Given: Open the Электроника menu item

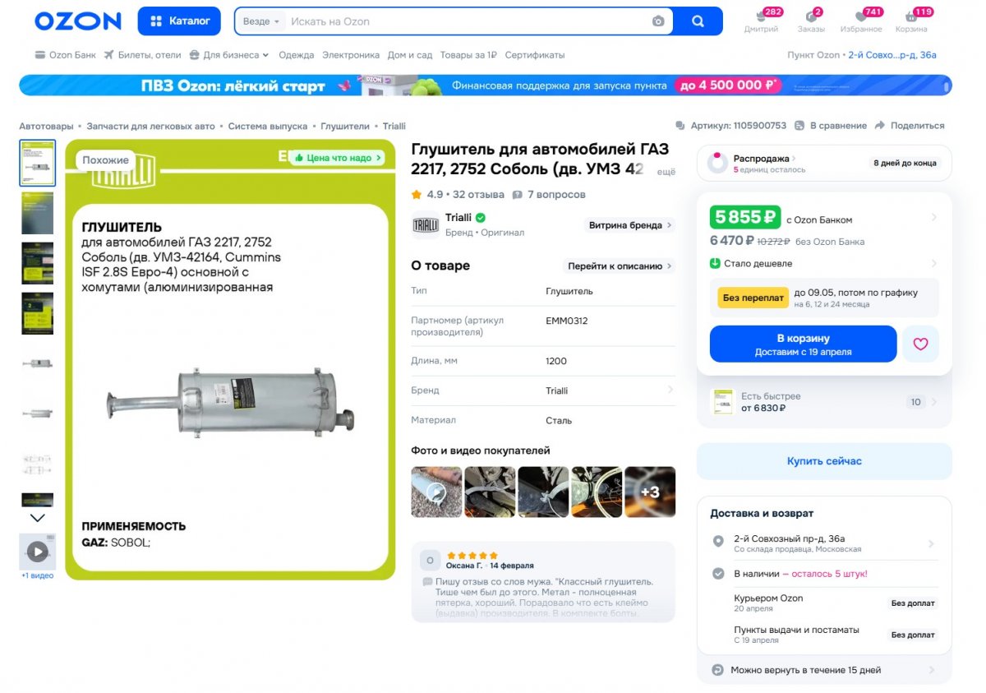Looking at the screenshot, I should point(351,55).
